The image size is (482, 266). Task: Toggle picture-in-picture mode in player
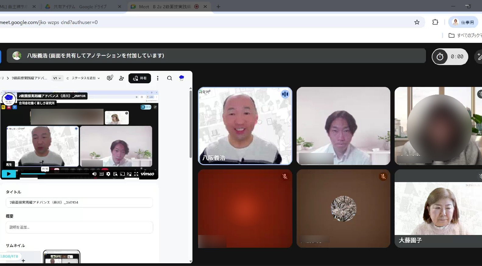[129, 174]
